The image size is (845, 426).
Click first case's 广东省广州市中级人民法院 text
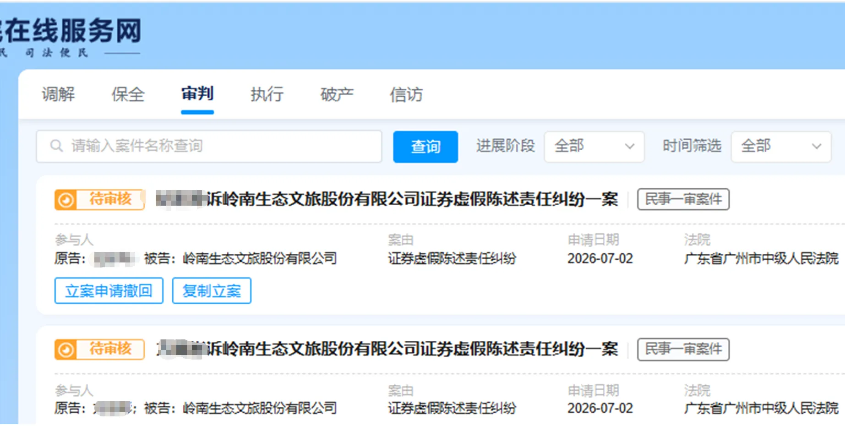coord(761,258)
